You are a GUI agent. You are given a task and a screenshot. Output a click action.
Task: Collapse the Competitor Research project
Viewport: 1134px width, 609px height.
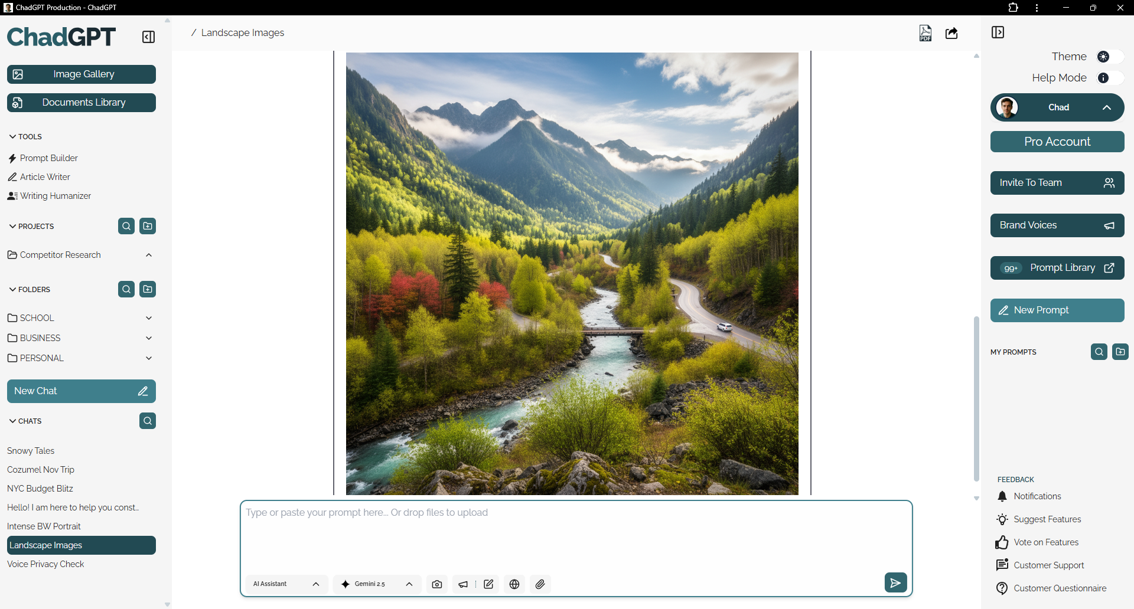148,254
